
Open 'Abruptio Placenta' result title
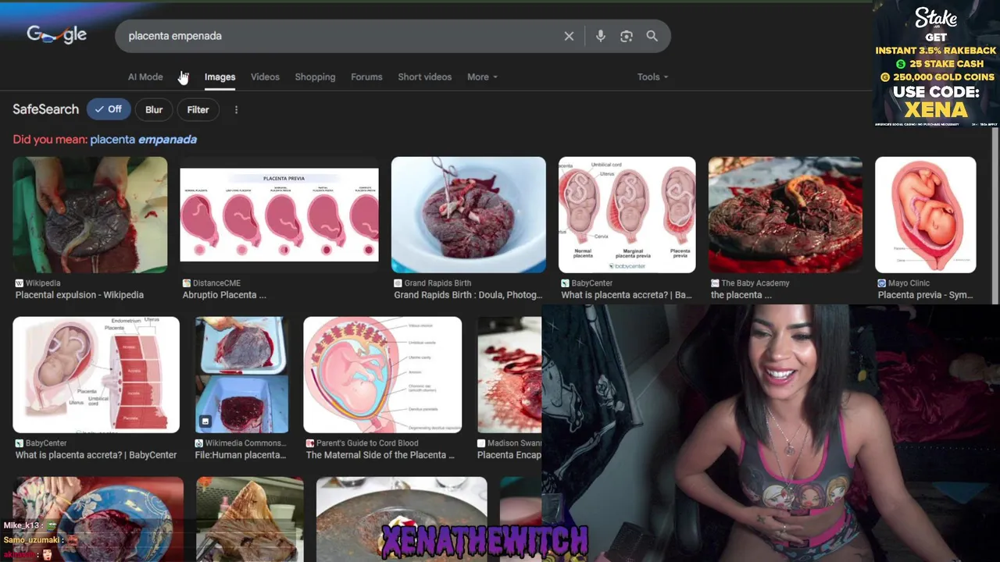[224, 295]
